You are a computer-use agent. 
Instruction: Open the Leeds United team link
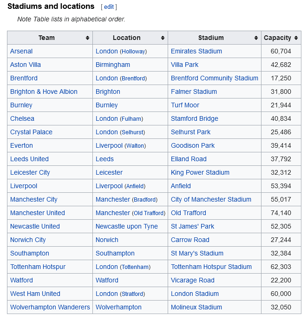(29, 159)
